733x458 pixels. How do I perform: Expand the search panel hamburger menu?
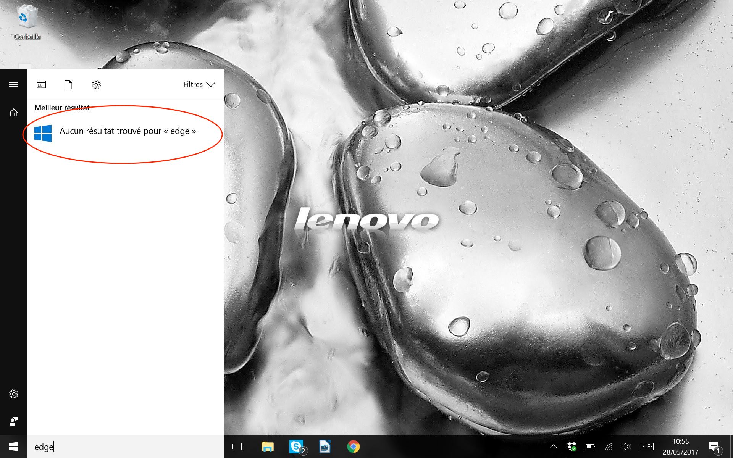point(14,84)
